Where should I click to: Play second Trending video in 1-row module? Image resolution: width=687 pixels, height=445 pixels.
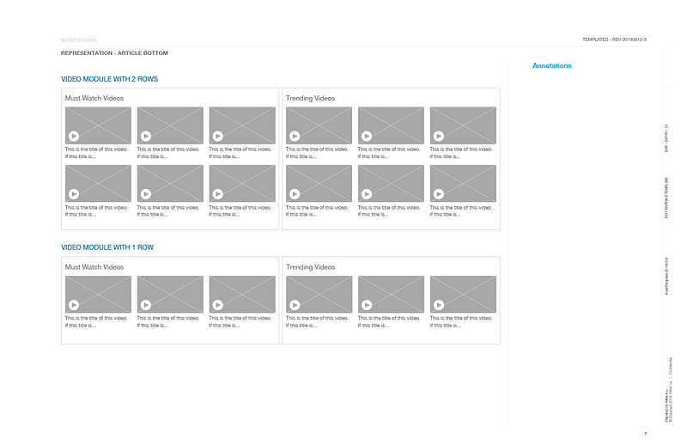[x=367, y=305]
